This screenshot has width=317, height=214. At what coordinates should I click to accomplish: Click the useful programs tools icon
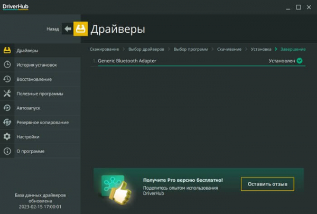click(x=7, y=93)
